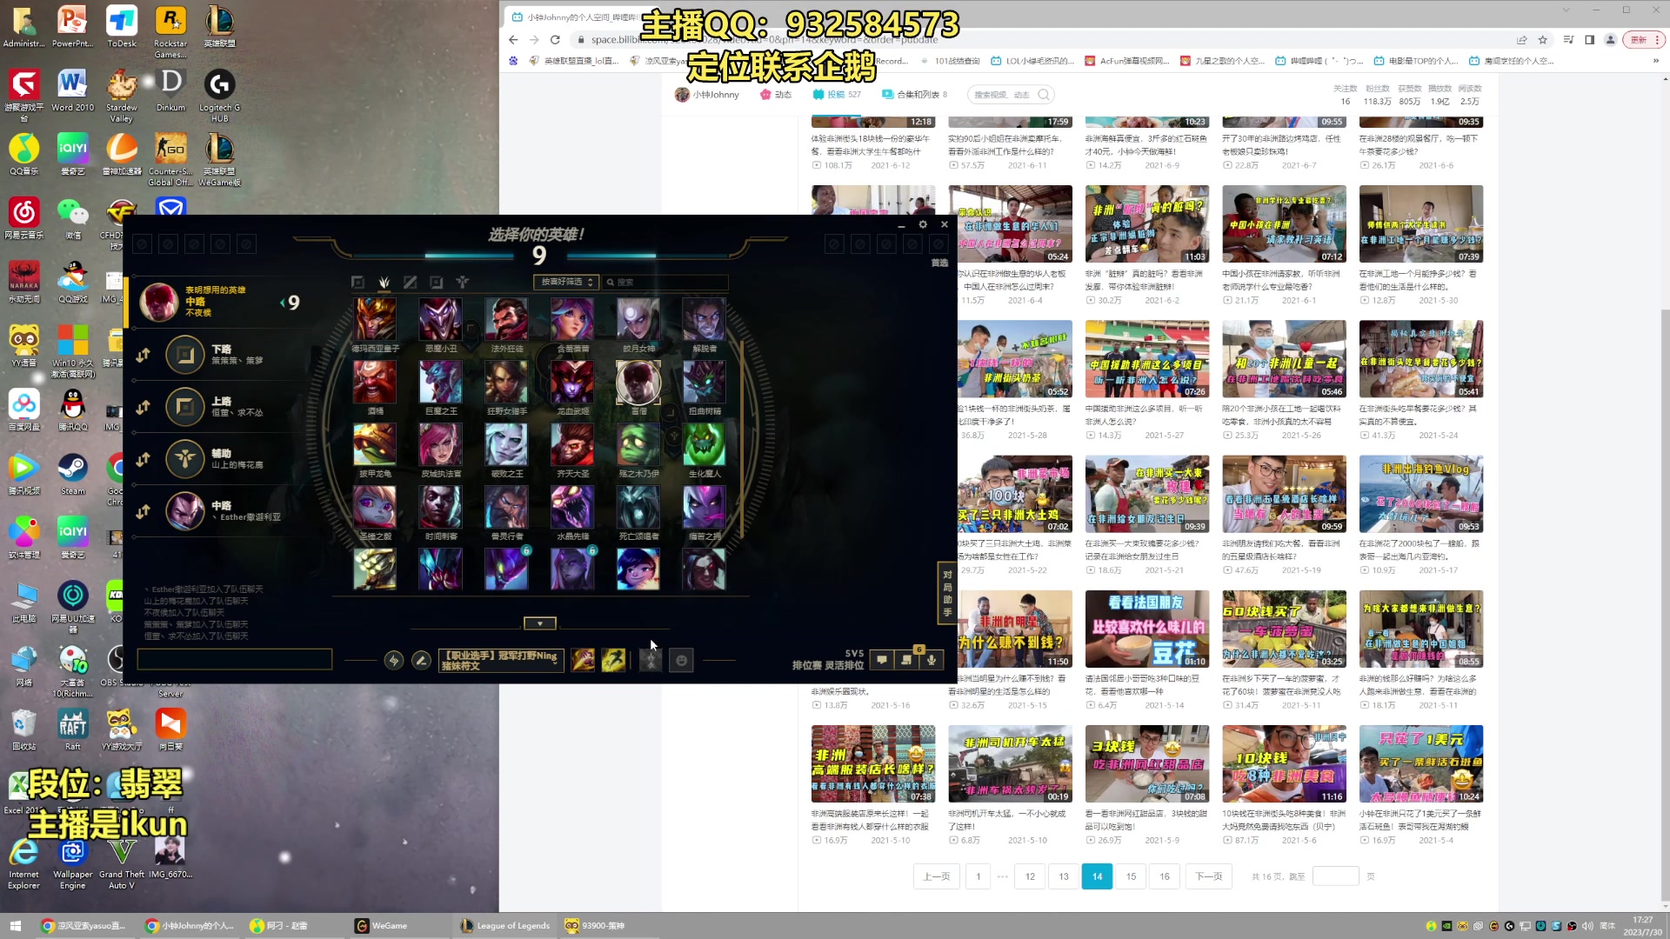Open 按喜好筛选 sort dropdown

click(566, 282)
